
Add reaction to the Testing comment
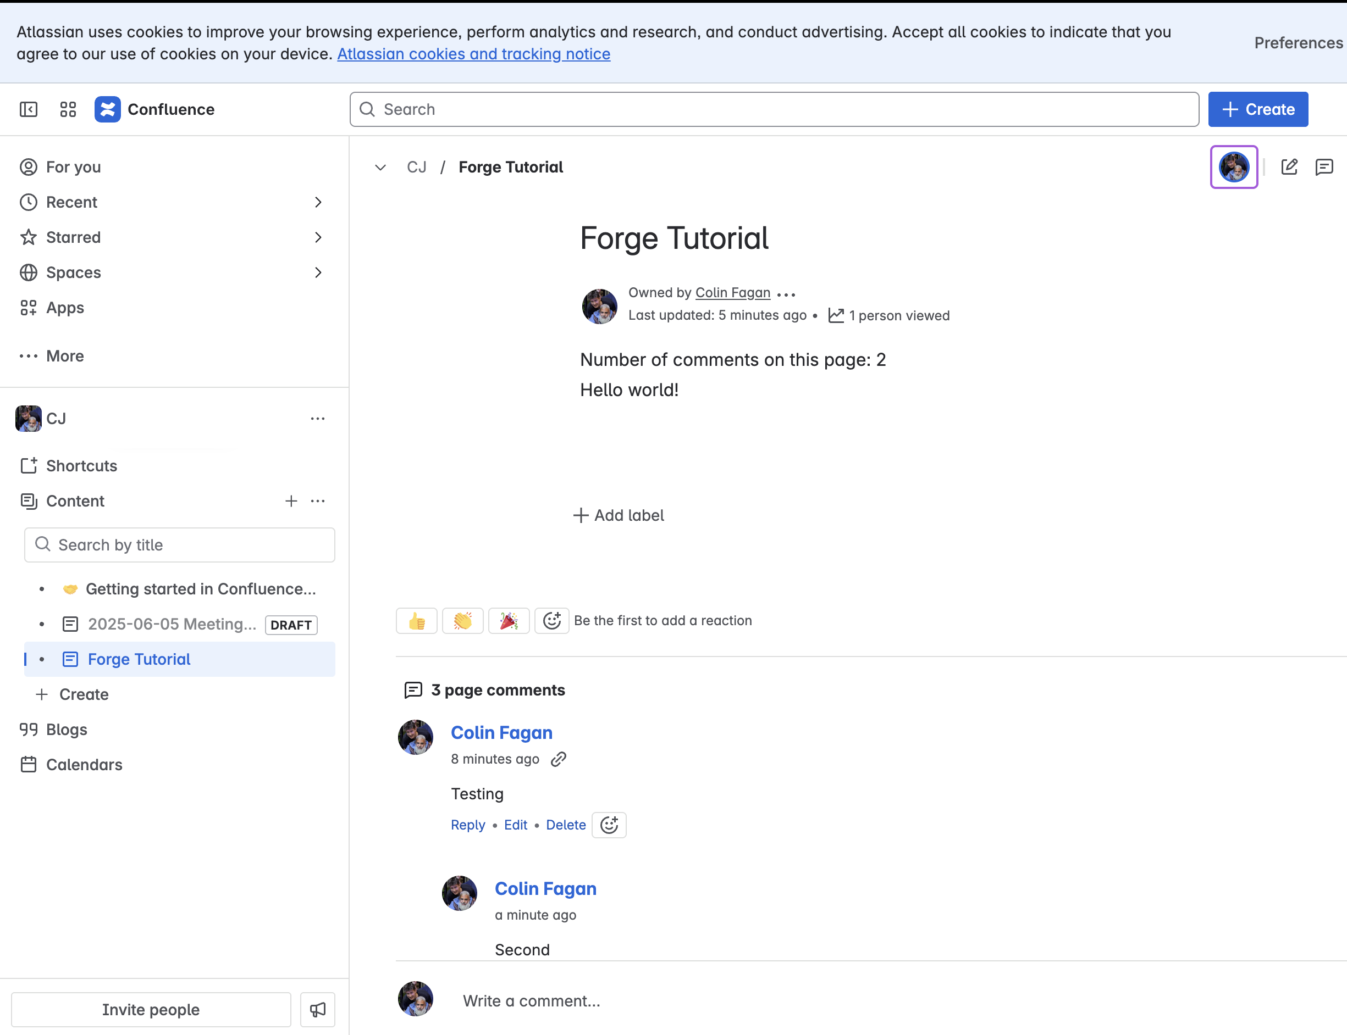(x=609, y=825)
